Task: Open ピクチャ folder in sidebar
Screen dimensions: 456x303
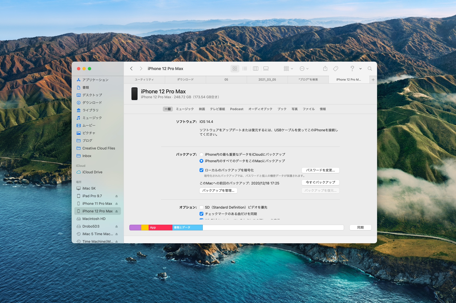Action: coord(98,133)
